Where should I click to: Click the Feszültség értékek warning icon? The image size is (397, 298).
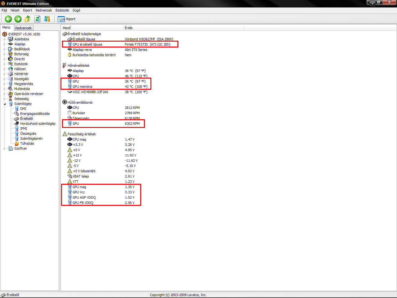[65, 134]
